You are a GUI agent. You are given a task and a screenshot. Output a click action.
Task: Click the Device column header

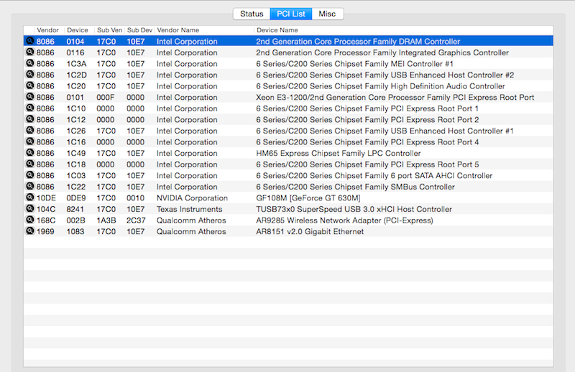click(x=78, y=30)
